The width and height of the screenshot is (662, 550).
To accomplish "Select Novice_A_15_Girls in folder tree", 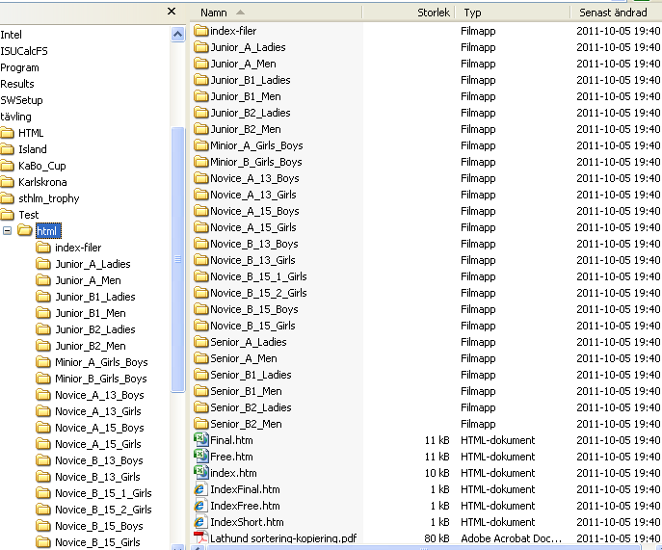I will pyautogui.click(x=98, y=444).
